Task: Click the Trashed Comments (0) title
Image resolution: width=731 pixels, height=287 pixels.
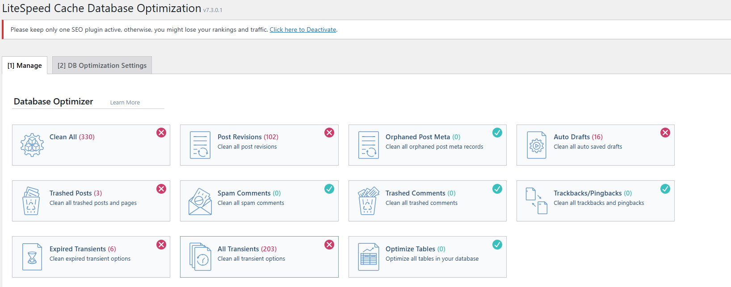Action: point(420,193)
